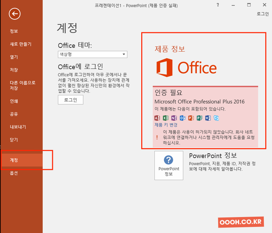Click the red exclamation warning icon

[x=157, y=137]
